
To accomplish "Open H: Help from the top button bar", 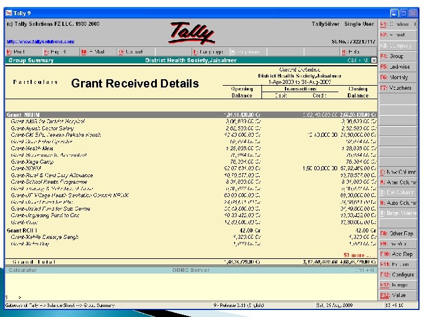I will pos(359,52).
